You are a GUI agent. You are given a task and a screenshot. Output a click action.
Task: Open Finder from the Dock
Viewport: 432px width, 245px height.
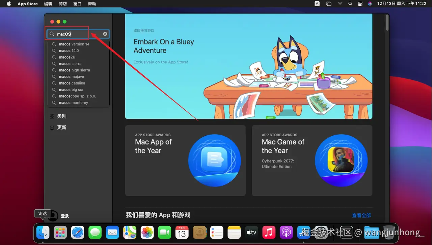click(43, 232)
